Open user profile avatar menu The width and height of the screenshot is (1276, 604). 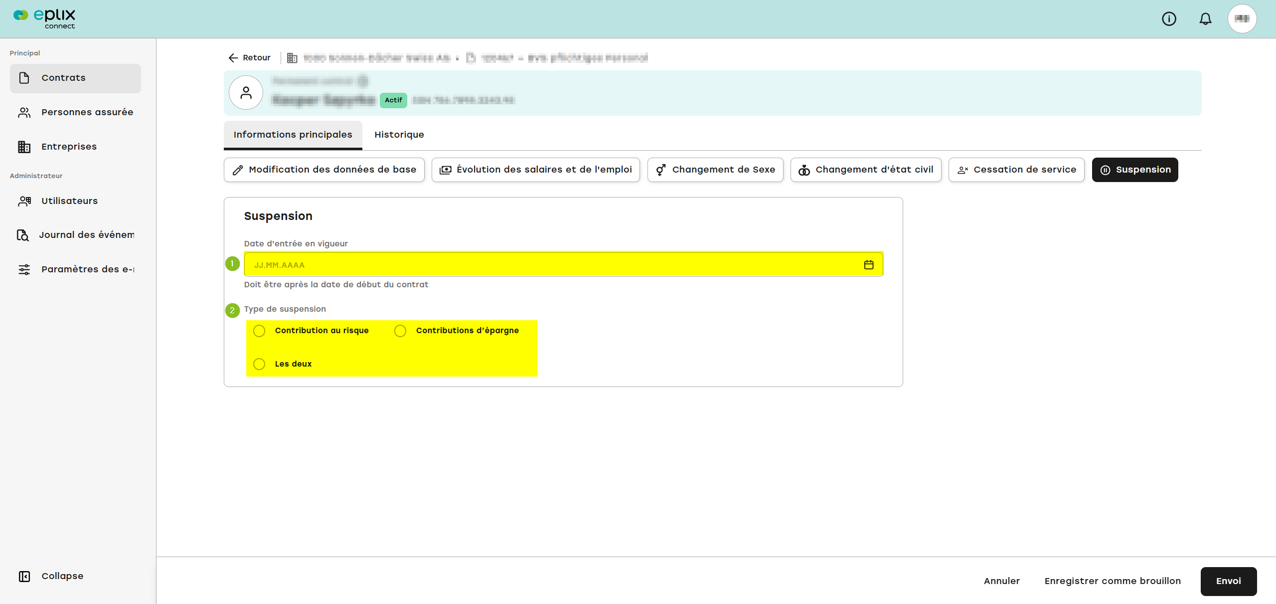pyautogui.click(x=1242, y=19)
